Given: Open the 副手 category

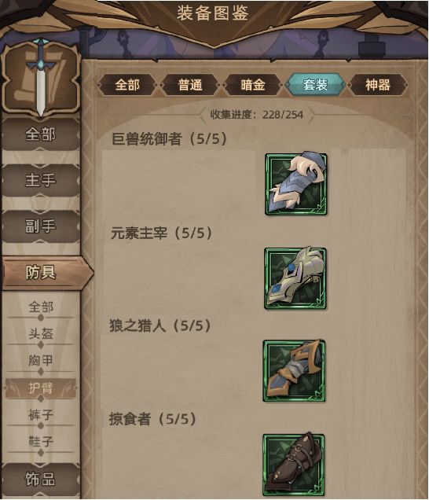Looking at the screenshot, I should pyautogui.click(x=41, y=226).
